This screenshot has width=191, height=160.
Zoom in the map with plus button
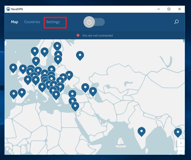[x=181, y=143]
